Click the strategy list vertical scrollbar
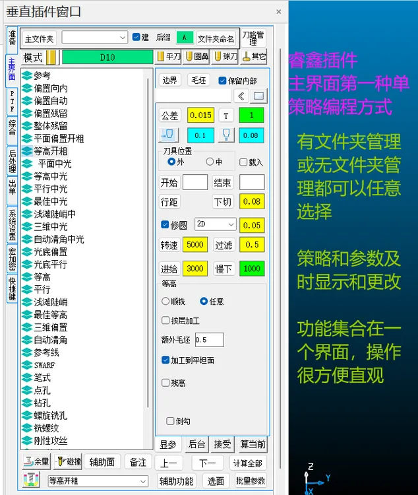The image size is (418, 495). pos(148,243)
